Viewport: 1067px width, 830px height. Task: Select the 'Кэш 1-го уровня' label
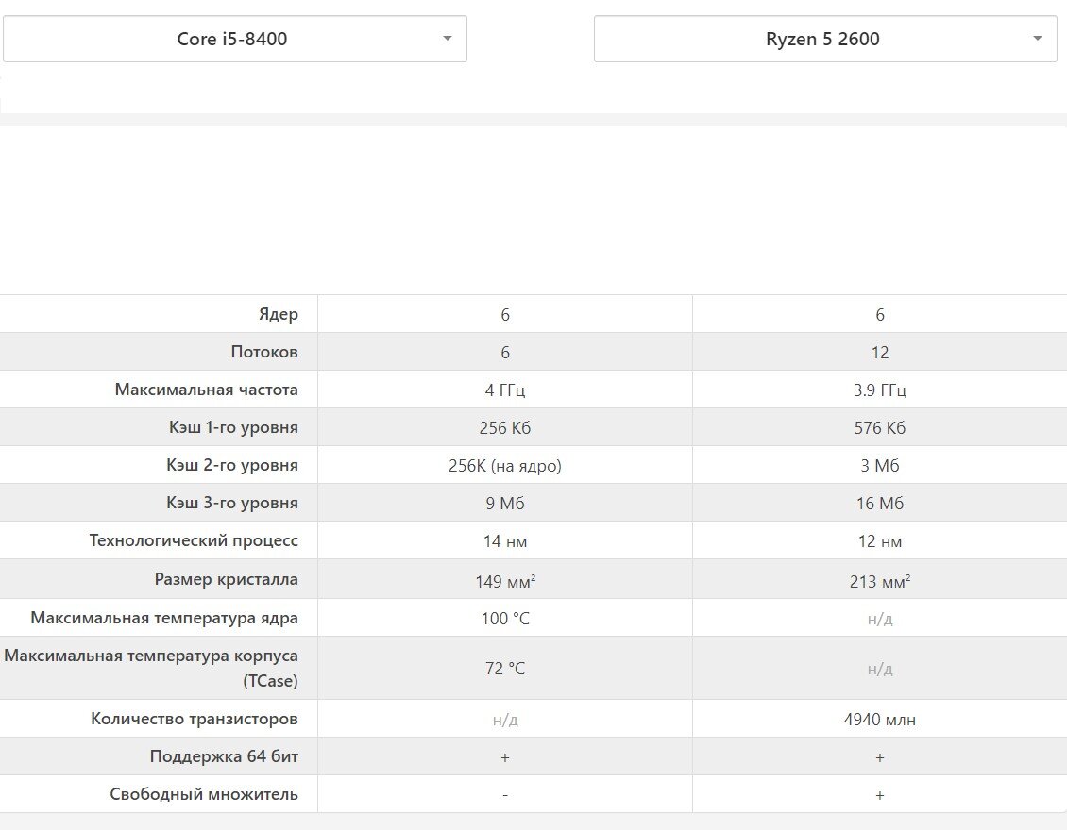(233, 427)
